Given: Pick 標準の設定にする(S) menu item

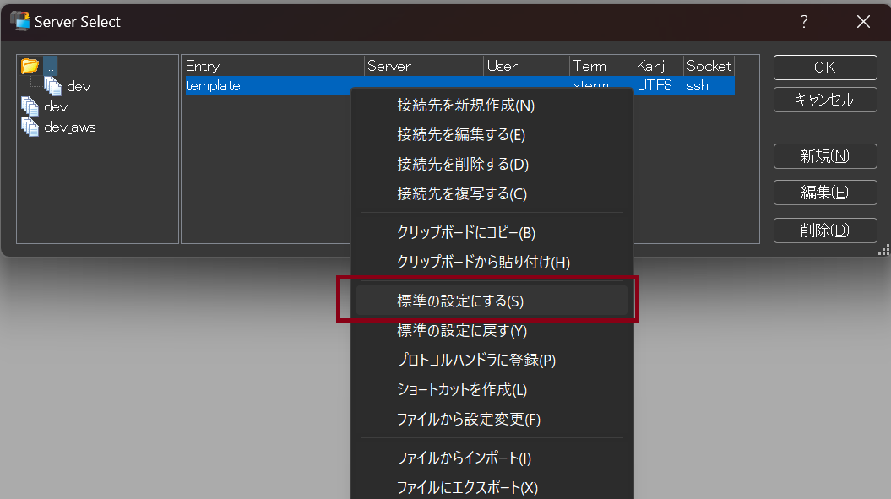Looking at the screenshot, I should pos(460,301).
